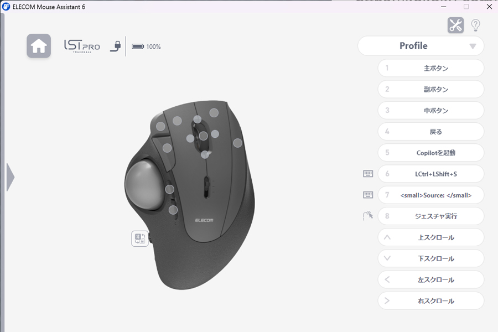
Task: Click keyboard icon next to LCtrl+LShift+S
Action: [368, 174]
